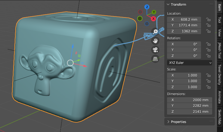Screen dimensions: 223x132
Task: Grab the Transform panel drag handle dots
Action: (211, 4)
